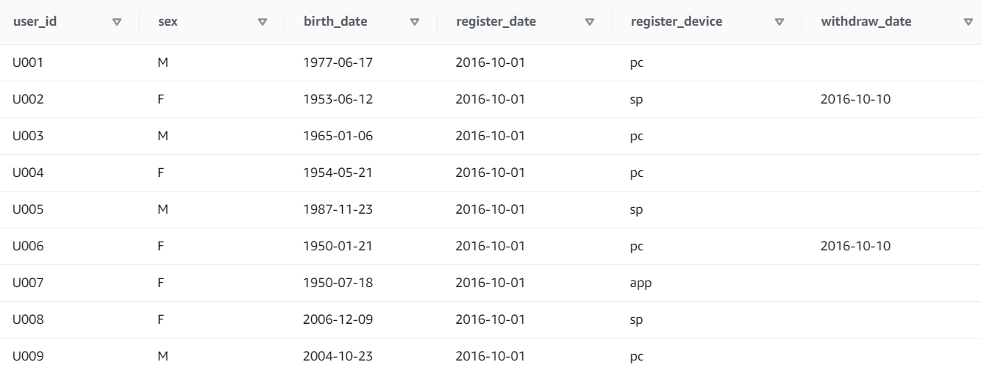Screen dimensions: 981x373
Task: Click the U001 user_id cell
Action: point(29,62)
